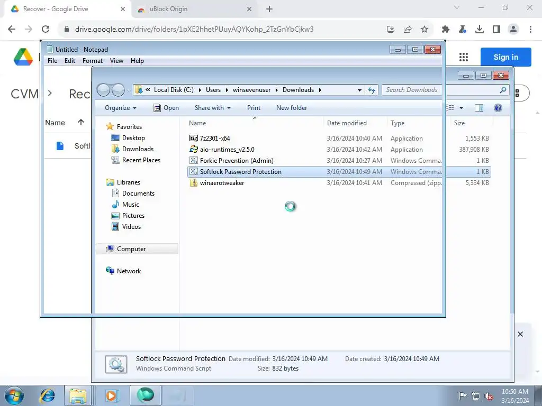
Task: Select the winaerotweaker zip file
Action: pyautogui.click(x=222, y=182)
